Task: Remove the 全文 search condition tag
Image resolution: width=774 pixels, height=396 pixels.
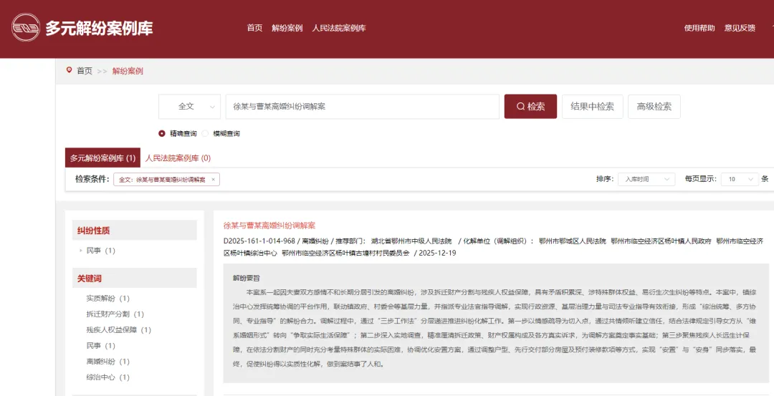Action: click(213, 180)
